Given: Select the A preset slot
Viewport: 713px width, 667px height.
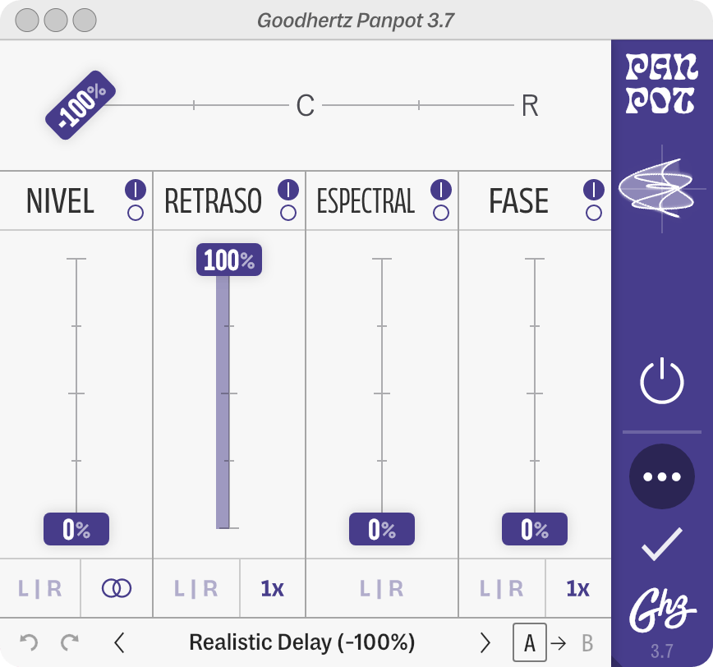Looking at the screenshot, I should click(x=529, y=642).
